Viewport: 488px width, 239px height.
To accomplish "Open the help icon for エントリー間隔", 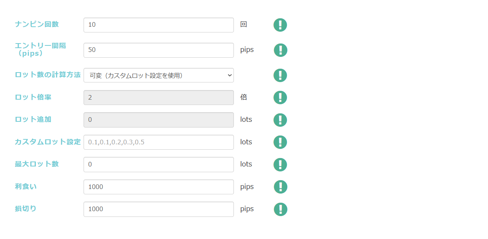I will tap(280, 50).
